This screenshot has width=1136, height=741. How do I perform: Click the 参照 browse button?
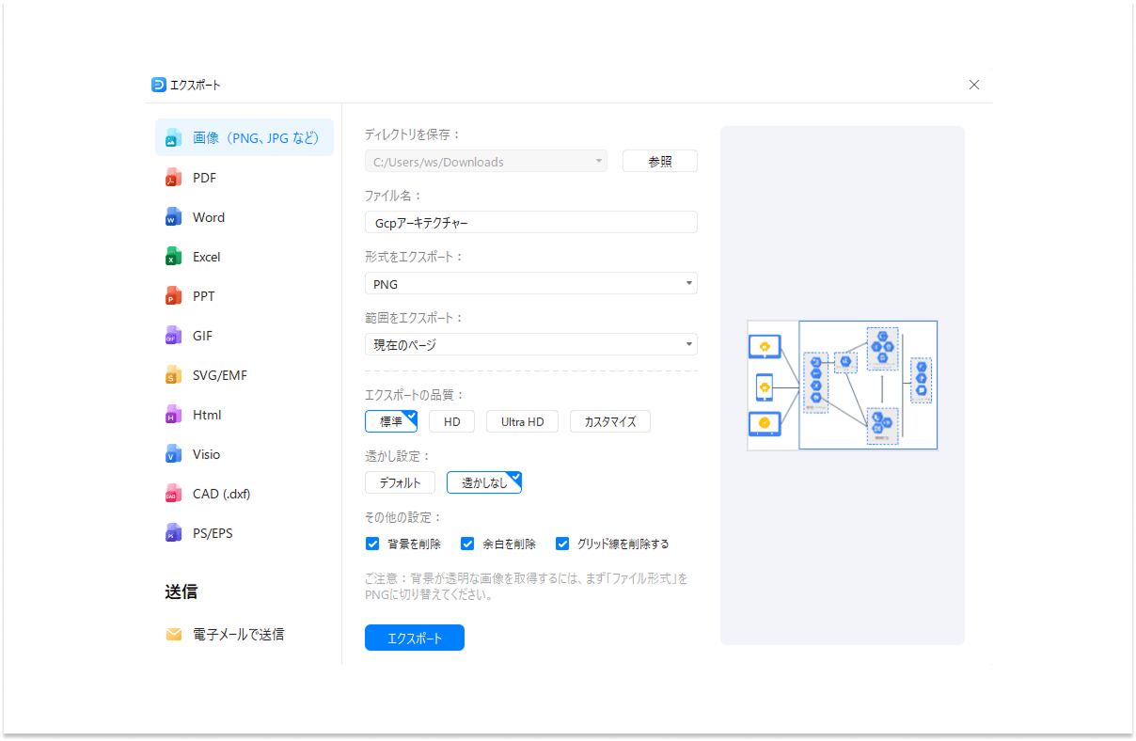click(659, 161)
